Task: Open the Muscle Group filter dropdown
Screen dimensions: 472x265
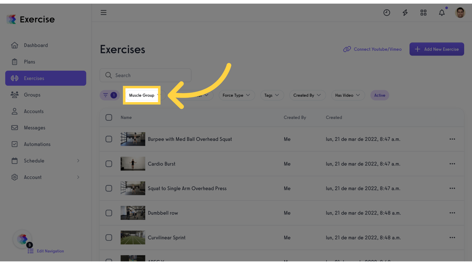Action: [142, 95]
